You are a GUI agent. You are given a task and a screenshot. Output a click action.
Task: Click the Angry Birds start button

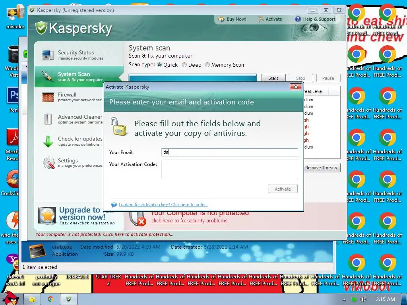click(x=10, y=298)
